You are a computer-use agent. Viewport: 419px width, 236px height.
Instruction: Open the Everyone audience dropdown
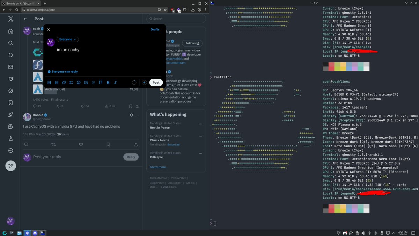pos(68,40)
